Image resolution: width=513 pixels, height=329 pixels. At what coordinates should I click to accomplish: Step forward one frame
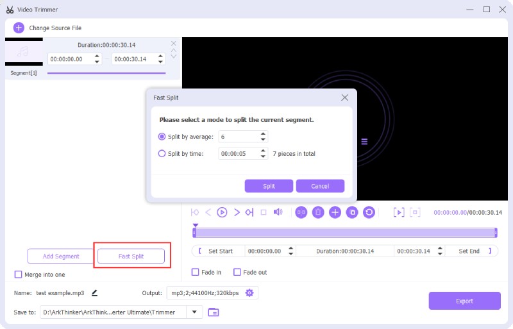(x=237, y=212)
